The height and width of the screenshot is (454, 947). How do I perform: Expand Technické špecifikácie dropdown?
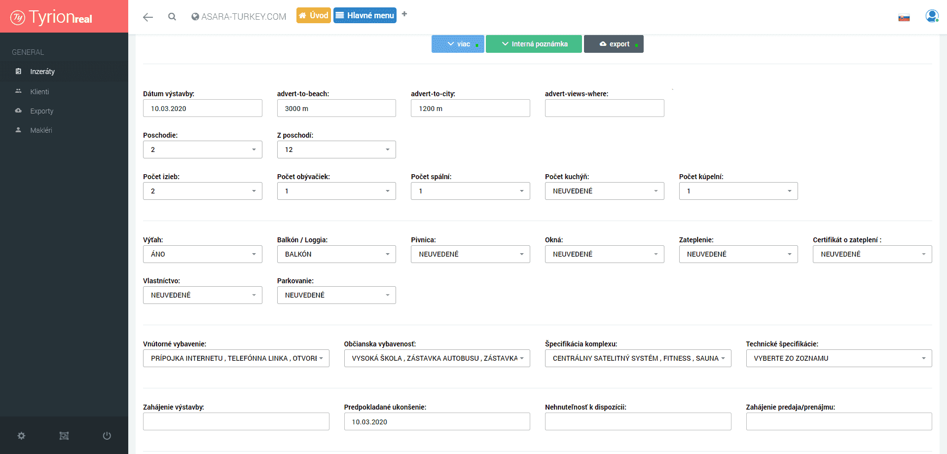coord(838,358)
